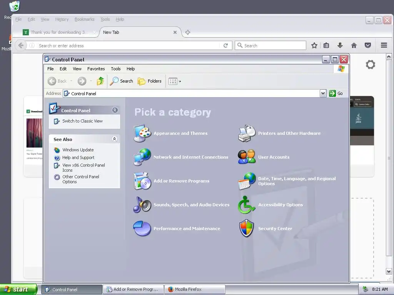The height and width of the screenshot is (295, 394).
Task: Open Sounds, Speech, and Audio Devices icon
Action: (x=142, y=205)
